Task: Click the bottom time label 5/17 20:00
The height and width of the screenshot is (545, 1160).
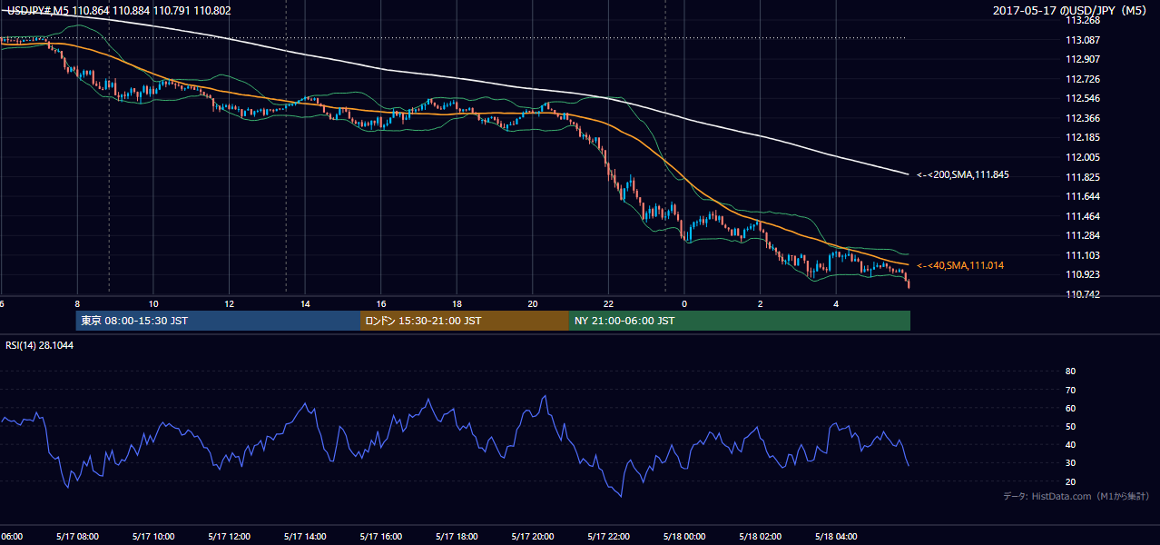Action: [x=533, y=536]
